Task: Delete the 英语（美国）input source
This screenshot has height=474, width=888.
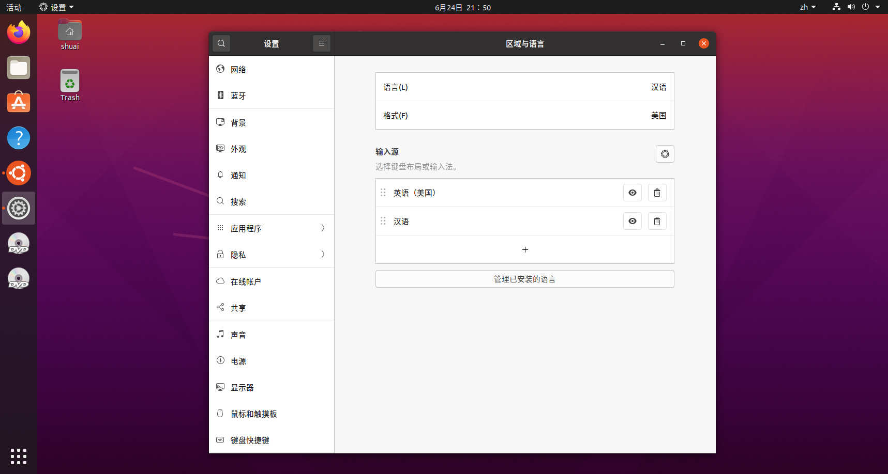Action: 657,193
